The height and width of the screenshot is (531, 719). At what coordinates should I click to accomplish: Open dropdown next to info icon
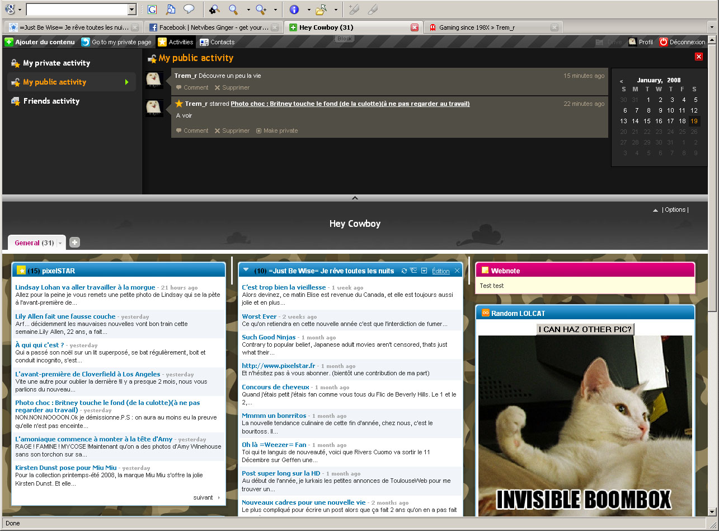coord(308,10)
